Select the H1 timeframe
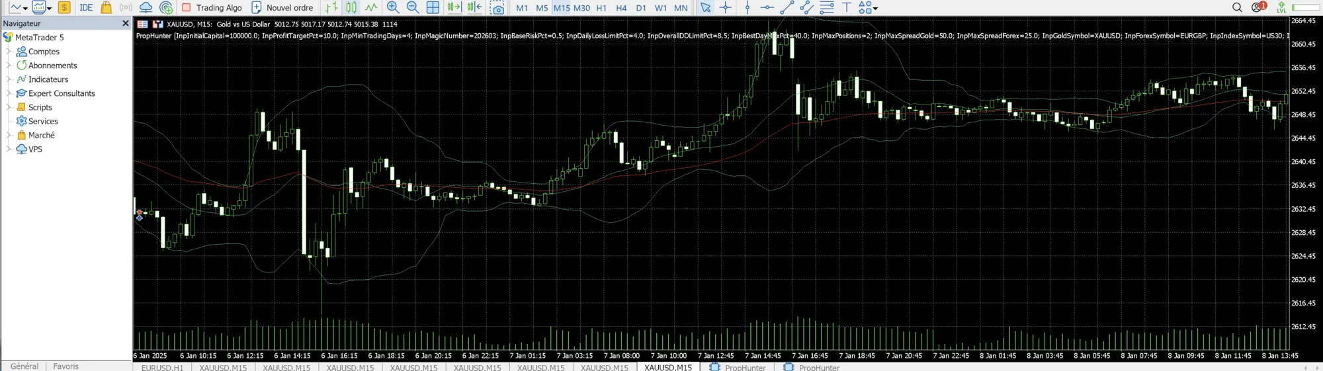Screen dimensions: 1323x371 tap(601, 8)
